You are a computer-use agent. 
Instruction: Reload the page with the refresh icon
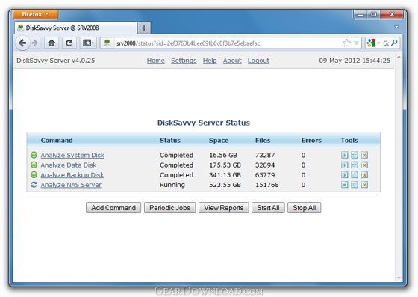click(69, 43)
